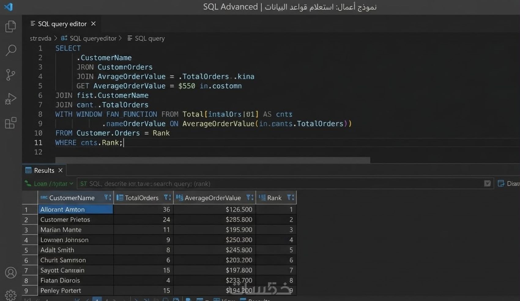This screenshot has height=301, width=520.
Task: Select the Customer Prietos cell
Action: coord(76,219)
